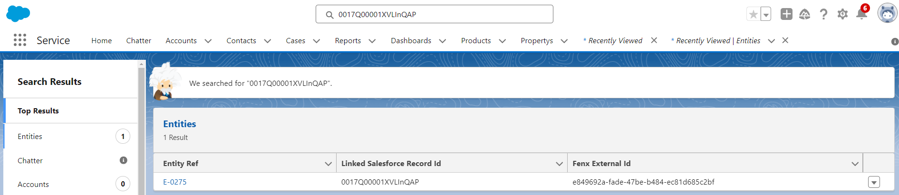This screenshot has width=899, height=195.
Task: Open the Setup gear menu
Action: 842,14
